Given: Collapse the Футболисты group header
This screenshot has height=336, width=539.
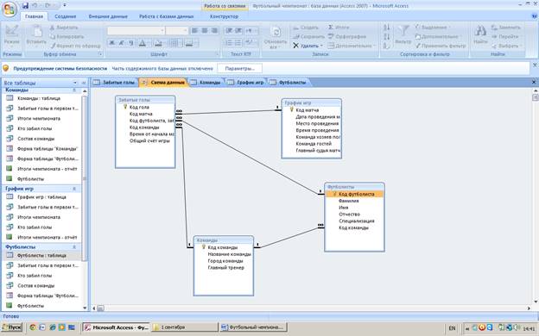Looking at the screenshot, I should (74, 247).
